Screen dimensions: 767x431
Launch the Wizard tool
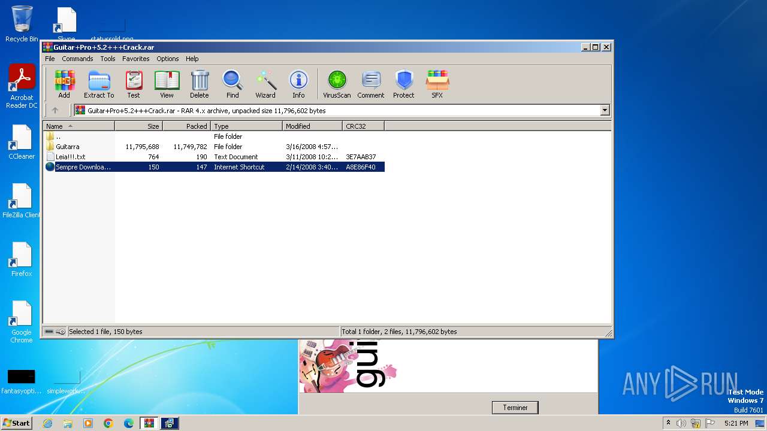tap(265, 84)
